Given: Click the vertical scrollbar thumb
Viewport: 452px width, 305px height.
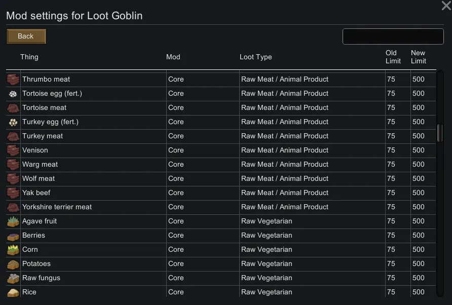Looking at the screenshot, I should coord(440,133).
